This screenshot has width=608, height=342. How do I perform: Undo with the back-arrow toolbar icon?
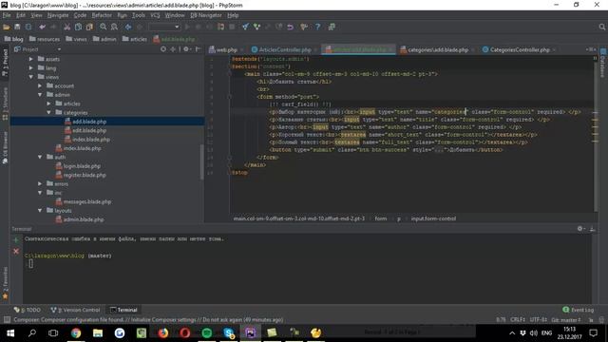pyautogui.click(x=42, y=27)
